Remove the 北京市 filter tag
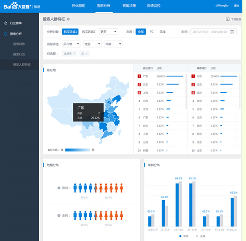The height and width of the screenshot is (241, 246). point(74,53)
